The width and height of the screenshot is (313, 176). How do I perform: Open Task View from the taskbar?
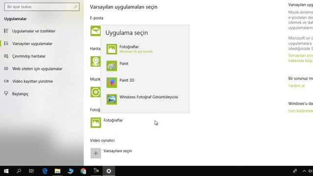(x=31, y=171)
